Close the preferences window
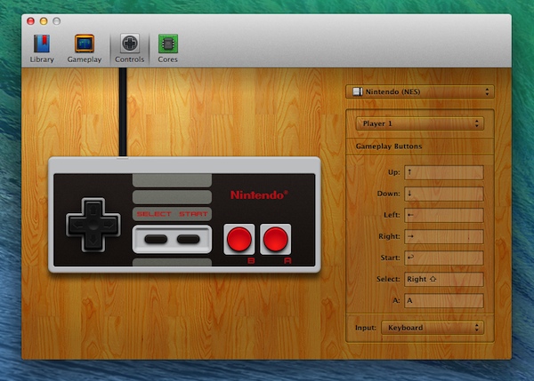534x381 pixels. coord(30,21)
